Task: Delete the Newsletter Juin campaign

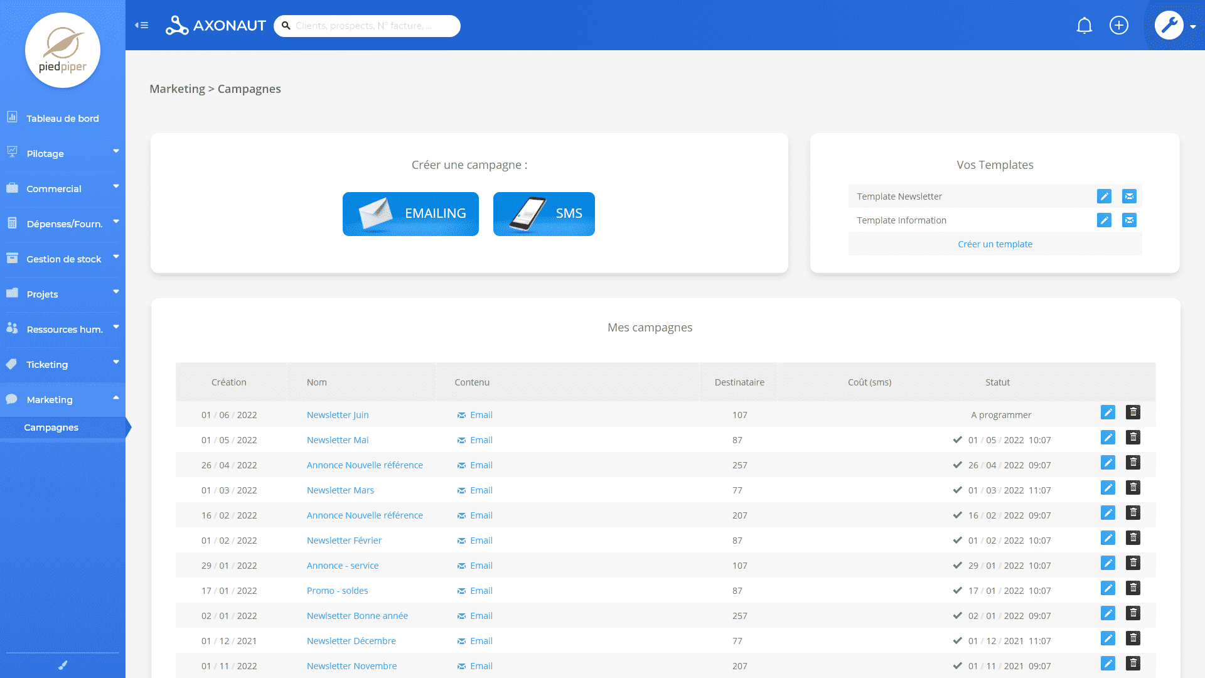Action: [1132, 412]
